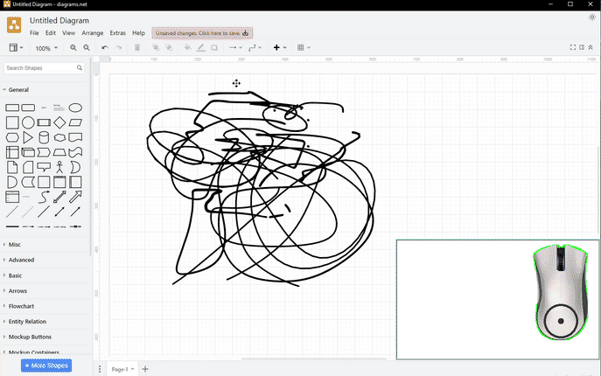Open the Insert plus dropdown
The width and height of the screenshot is (601, 376).
(279, 47)
